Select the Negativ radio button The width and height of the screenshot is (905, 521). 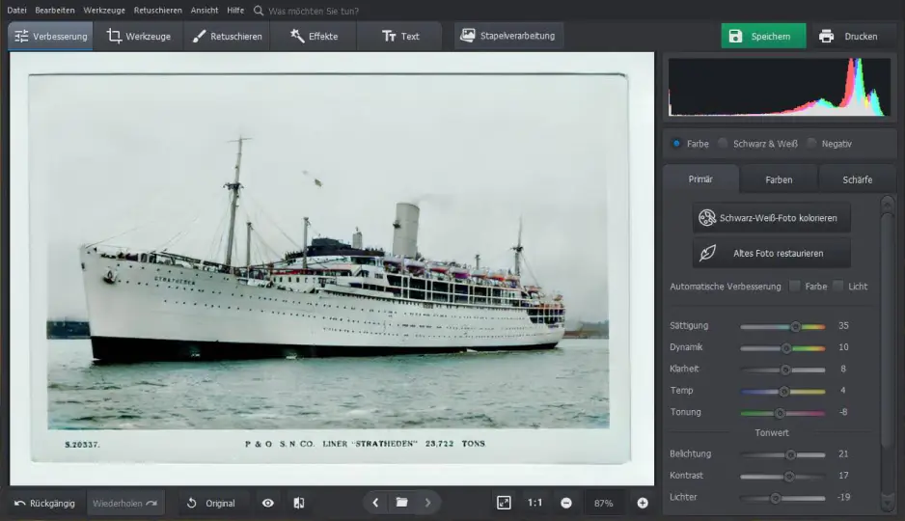tap(811, 144)
